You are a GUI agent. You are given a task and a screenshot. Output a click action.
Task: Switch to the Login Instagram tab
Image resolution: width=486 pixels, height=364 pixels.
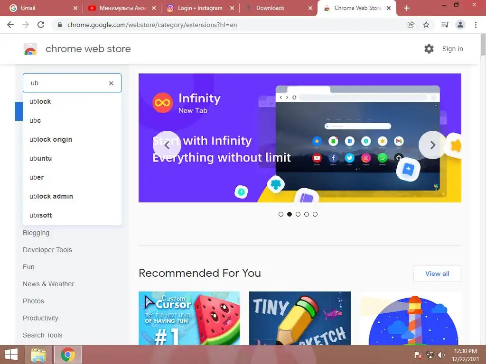[x=200, y=9]
